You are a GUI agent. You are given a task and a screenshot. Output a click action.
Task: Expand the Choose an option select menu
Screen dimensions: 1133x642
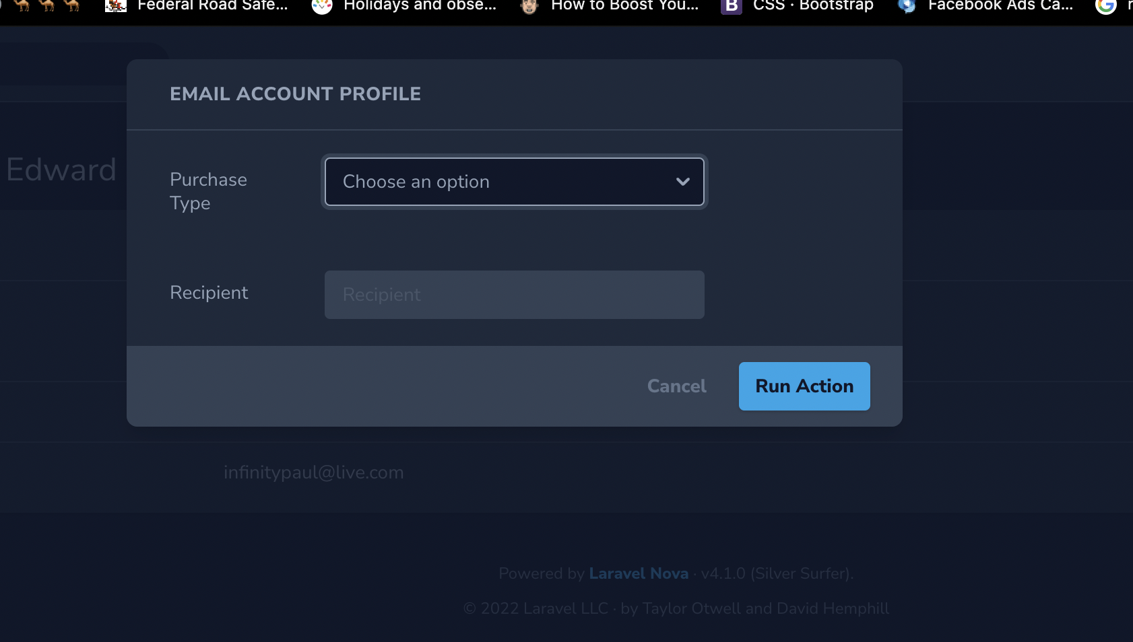514,182
